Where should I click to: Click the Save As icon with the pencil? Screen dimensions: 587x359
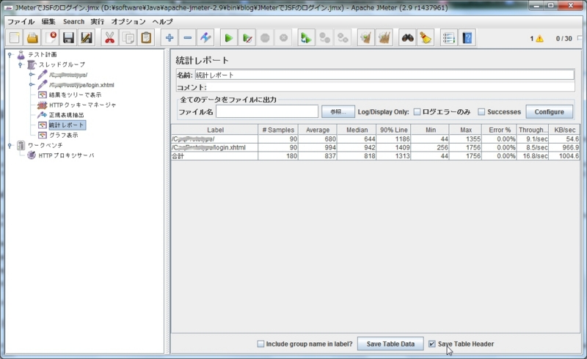click(87, 38)
